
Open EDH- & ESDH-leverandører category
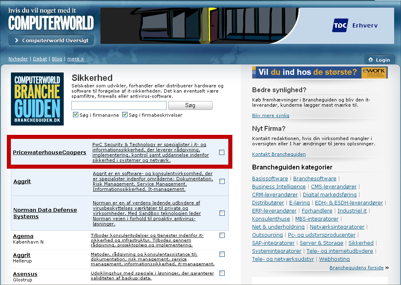(x=349, y=203)
